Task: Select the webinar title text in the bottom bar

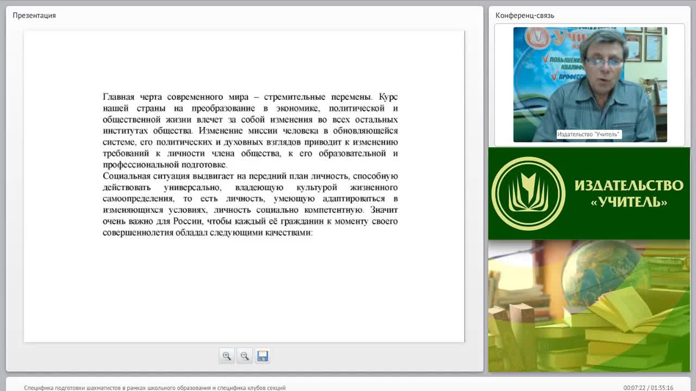Action: click(155, 388)
